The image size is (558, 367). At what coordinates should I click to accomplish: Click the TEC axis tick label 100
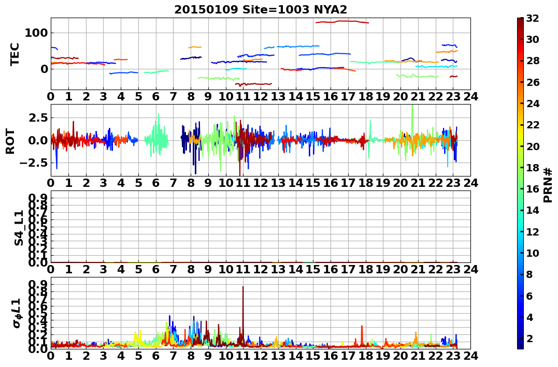point(36,33)
